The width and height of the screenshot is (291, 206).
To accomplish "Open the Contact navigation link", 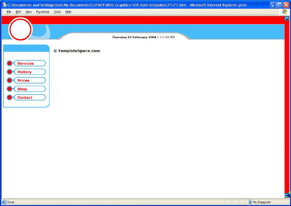I will pyautogui.click(x=25, y=97).
